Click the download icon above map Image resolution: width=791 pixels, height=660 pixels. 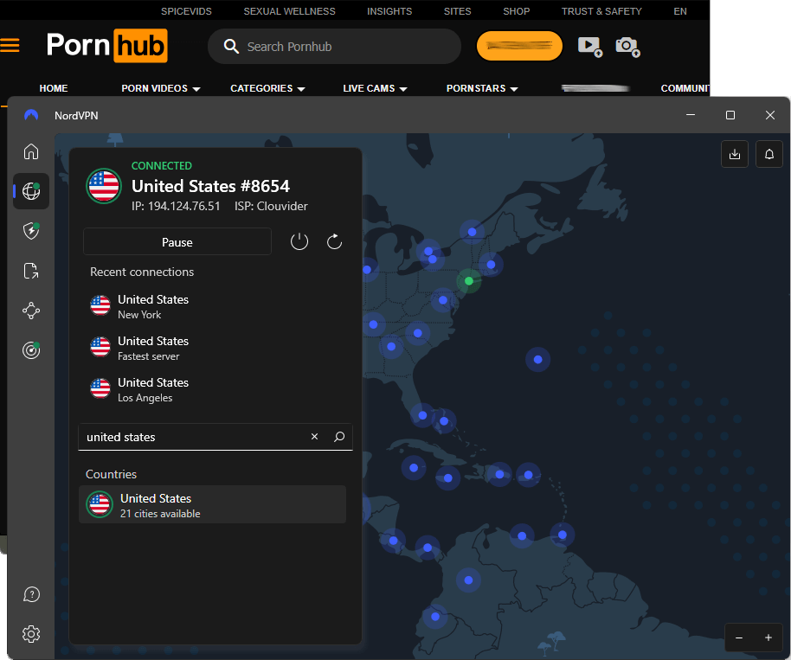[735, 154]
